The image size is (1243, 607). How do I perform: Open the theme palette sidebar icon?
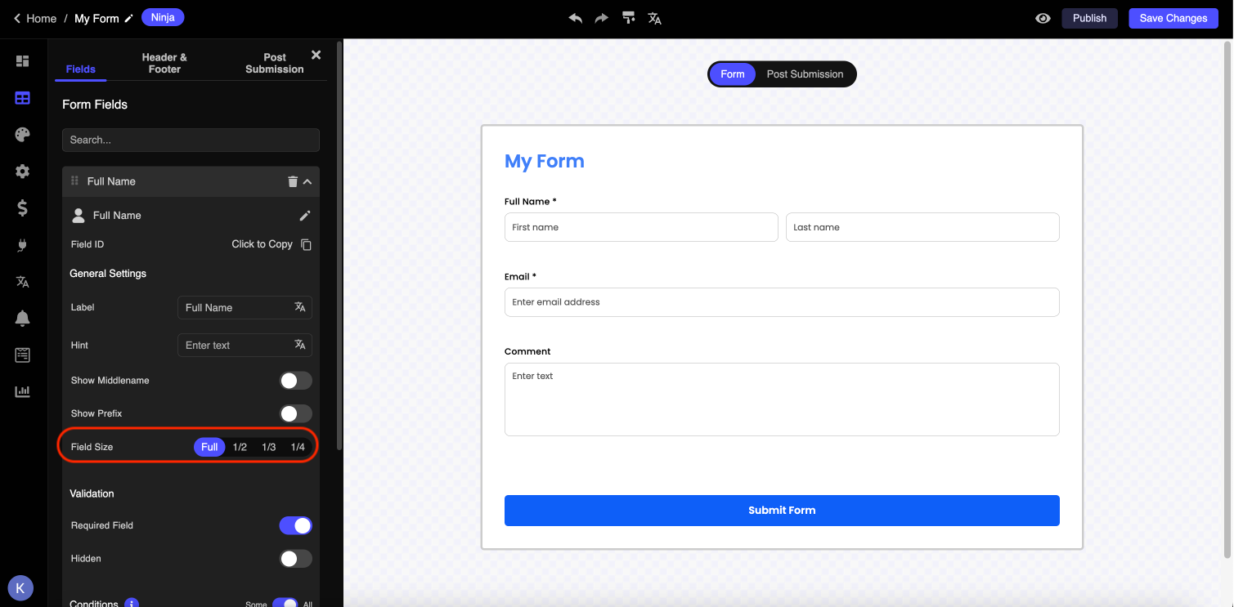pos(22,135)
